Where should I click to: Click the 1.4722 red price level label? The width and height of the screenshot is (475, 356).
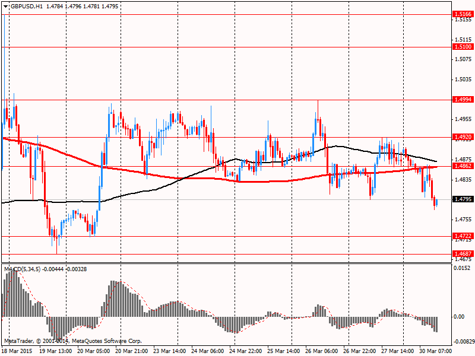click(x=463, y=236)
